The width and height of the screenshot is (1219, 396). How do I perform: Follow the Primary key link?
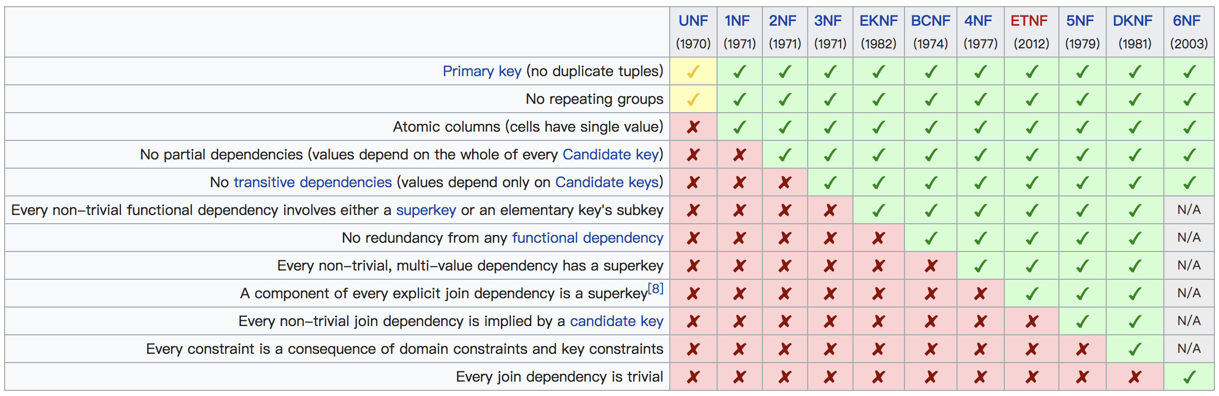tap(482, 71)
